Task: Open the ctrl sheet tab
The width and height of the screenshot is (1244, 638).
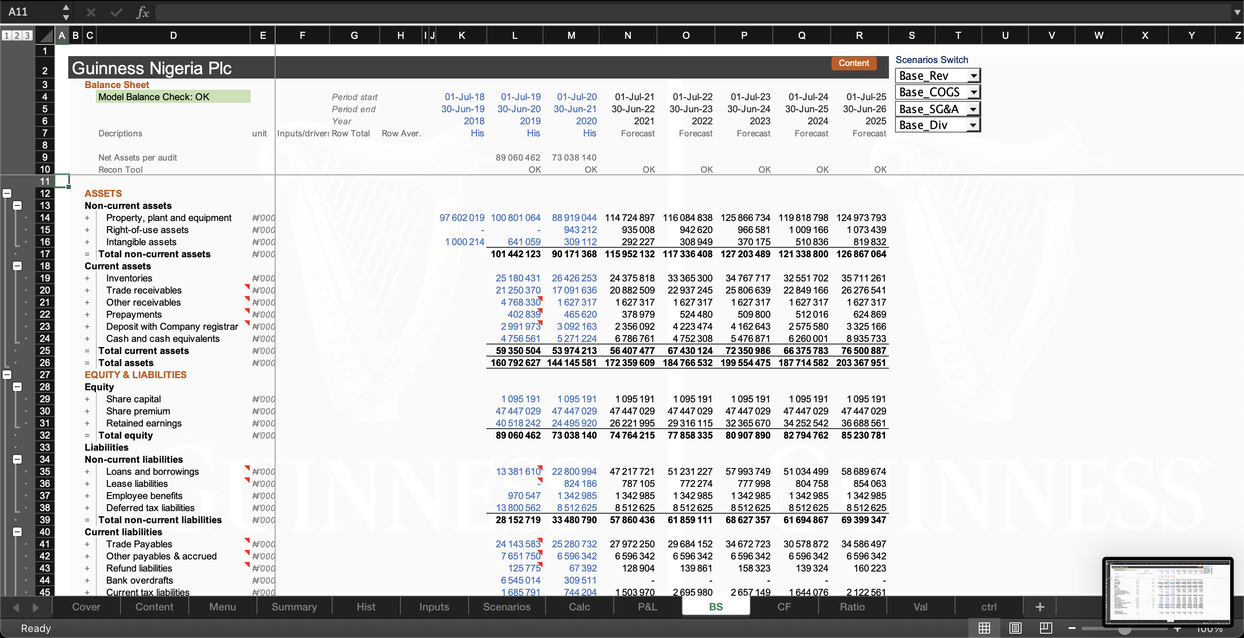Action: (989, 606)
